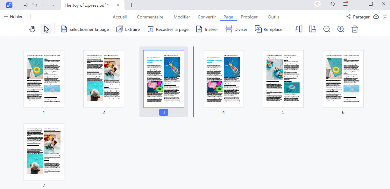The width and height of the screenshot is (390, 189).
Task: Click Recadrer la page button
Action: pyautogui.click(x=168, y=29)
